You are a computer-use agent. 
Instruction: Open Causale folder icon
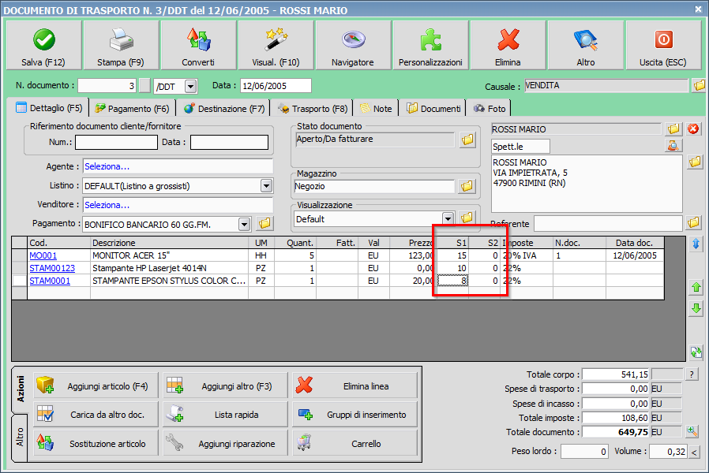coord(699,85)
